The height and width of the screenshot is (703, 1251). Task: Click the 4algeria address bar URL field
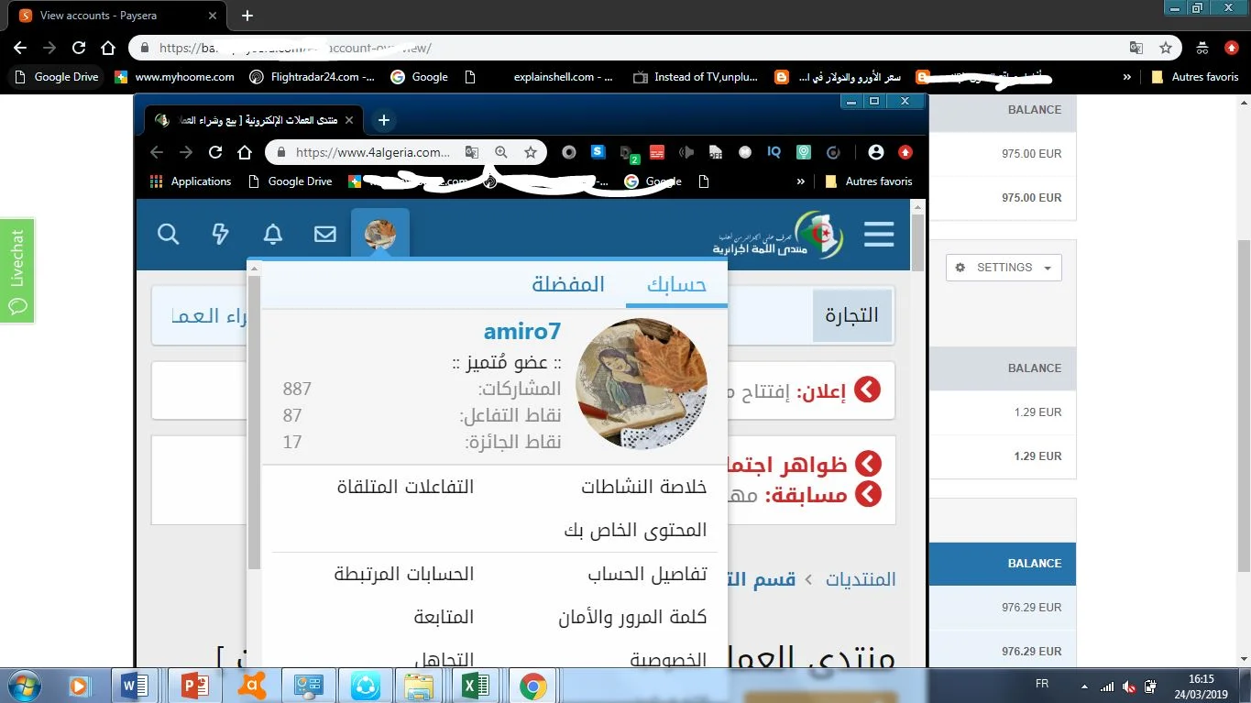[x=373, y=152]
